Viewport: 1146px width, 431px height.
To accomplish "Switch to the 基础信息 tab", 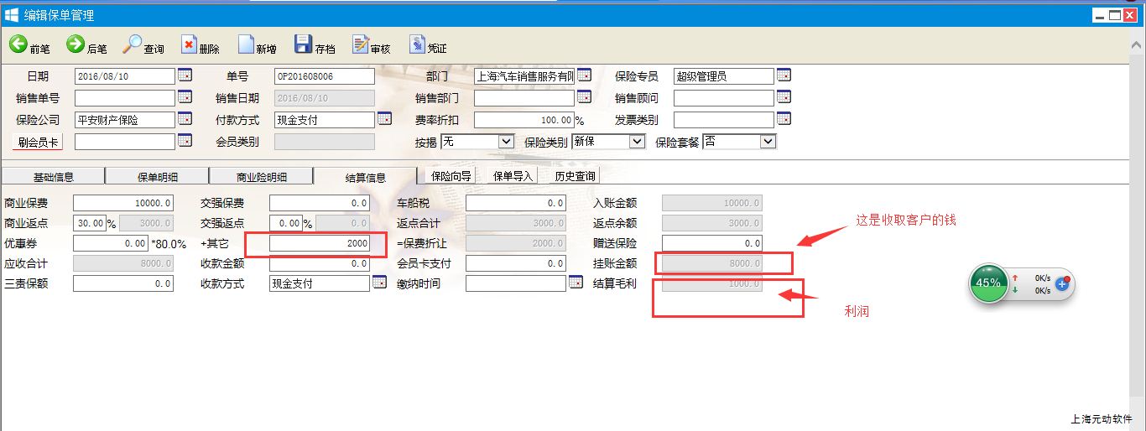I will pyautogui.click(x=53, y=177).
